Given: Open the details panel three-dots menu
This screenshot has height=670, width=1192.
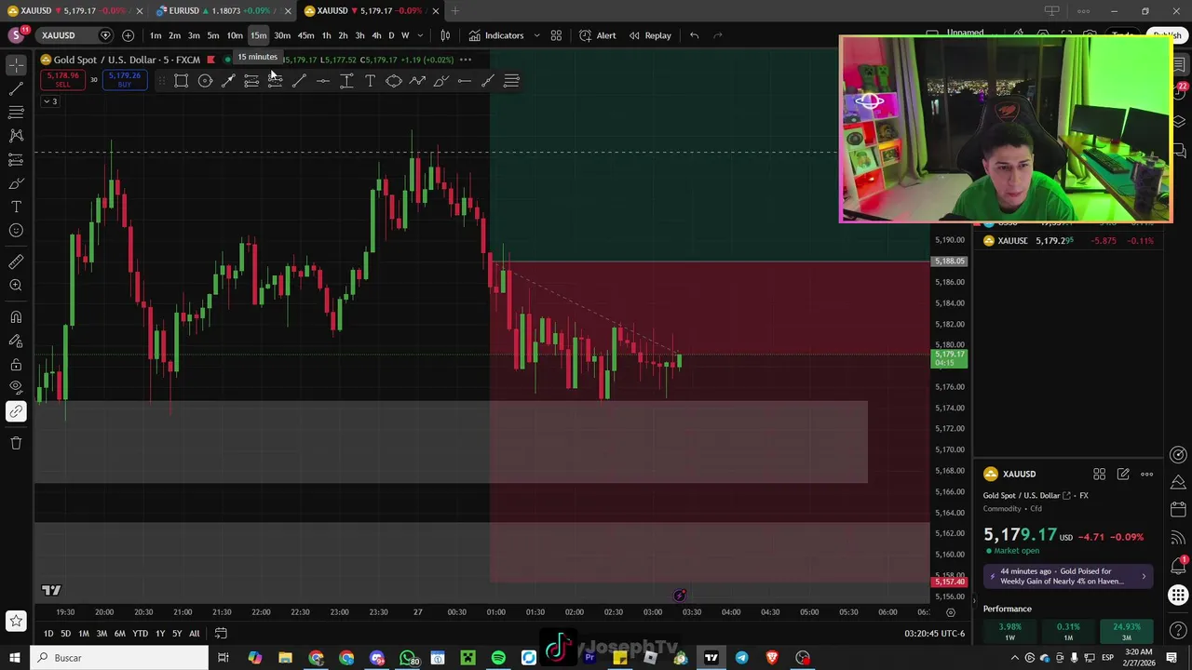Looking at the screenshot, I should (x=1146, y=475).
